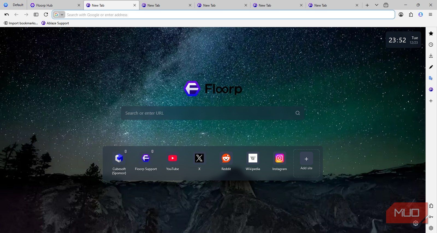Image resolution: width=437 pixels, height=233 pixels.
Task: Click the undo close tab icon
Action: tap(7, 15)
